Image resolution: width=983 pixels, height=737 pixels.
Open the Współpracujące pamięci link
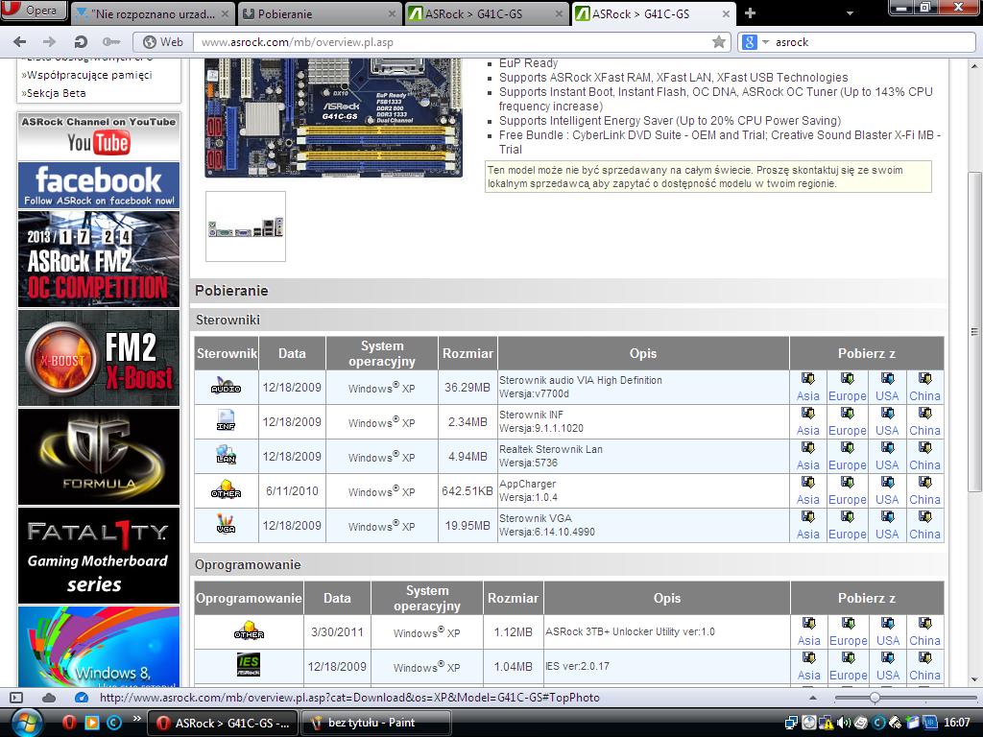tap(87, 75)
